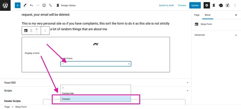The width and height of the screenshot is (241, 109).
Task: Click the Ninja Form block type icon
Action: pos(26,31)
